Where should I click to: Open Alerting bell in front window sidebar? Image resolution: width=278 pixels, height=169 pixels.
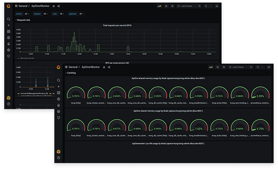[x=59, y=105]
